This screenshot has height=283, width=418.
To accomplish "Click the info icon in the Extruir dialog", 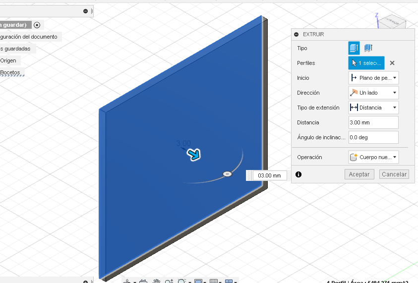I will click(x=299, y=174).
